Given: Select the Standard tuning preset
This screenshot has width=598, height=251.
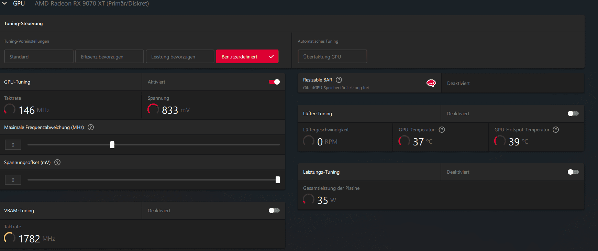Looking at the screenshot, I should click(x=39, y=56).
